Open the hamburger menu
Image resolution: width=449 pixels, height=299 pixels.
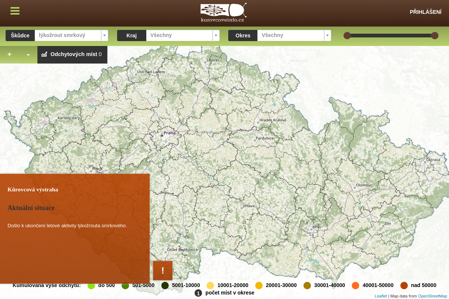click(x=15, y=11)
